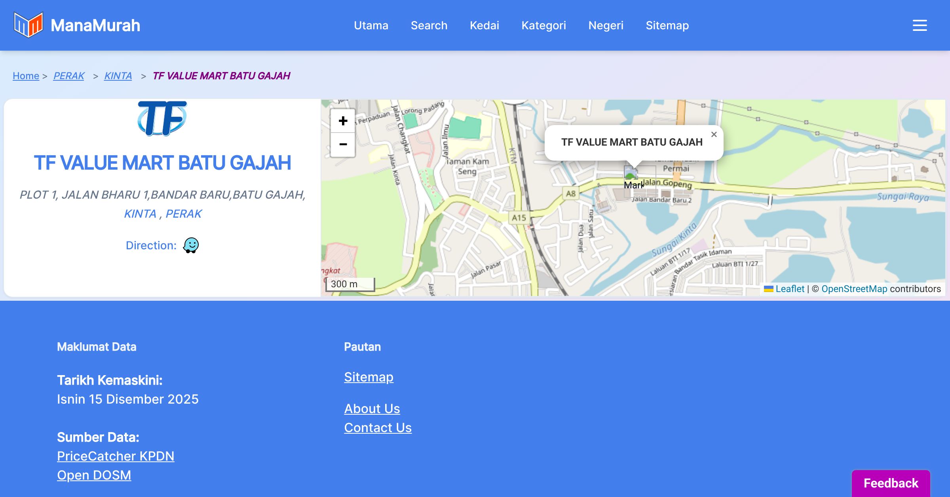Open Negeri from the navbar

tap(606, 25)
